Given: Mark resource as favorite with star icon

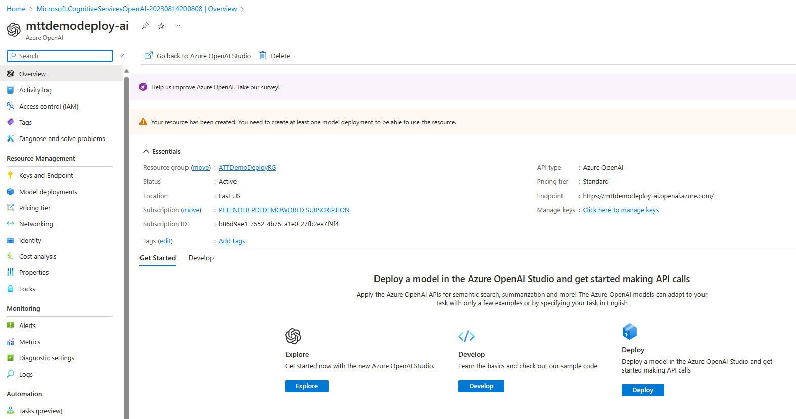Looking at the screenshot, I should pyautogui.click(x=161, y=26).
